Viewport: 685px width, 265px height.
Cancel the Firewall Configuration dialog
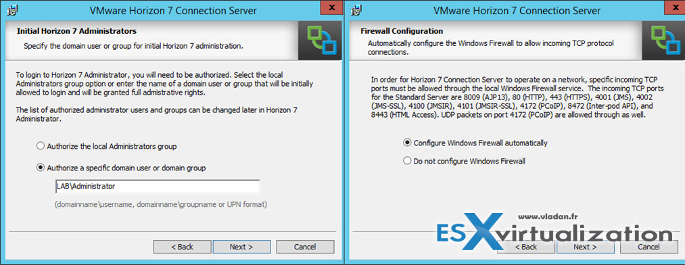point(648,247)
